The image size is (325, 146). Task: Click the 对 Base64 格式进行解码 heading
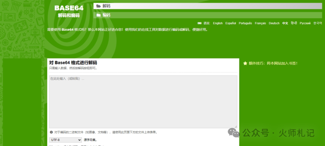point(73,63)
